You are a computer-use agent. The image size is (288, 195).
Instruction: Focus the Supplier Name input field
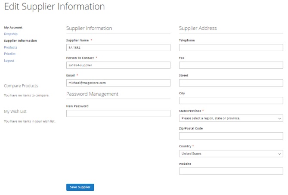(x=118, y=47)
